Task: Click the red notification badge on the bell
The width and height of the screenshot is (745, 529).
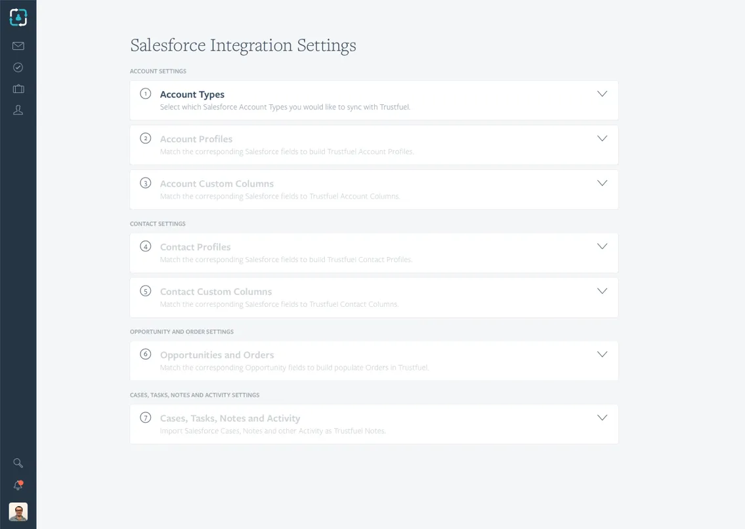Action: [x=22, y=482]
